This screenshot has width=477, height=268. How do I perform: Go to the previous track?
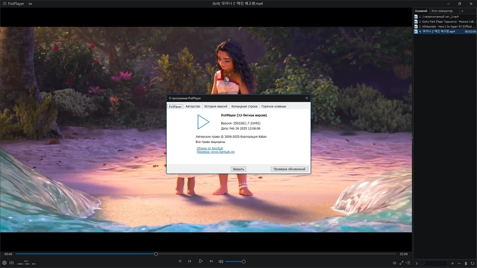(190, 261)
